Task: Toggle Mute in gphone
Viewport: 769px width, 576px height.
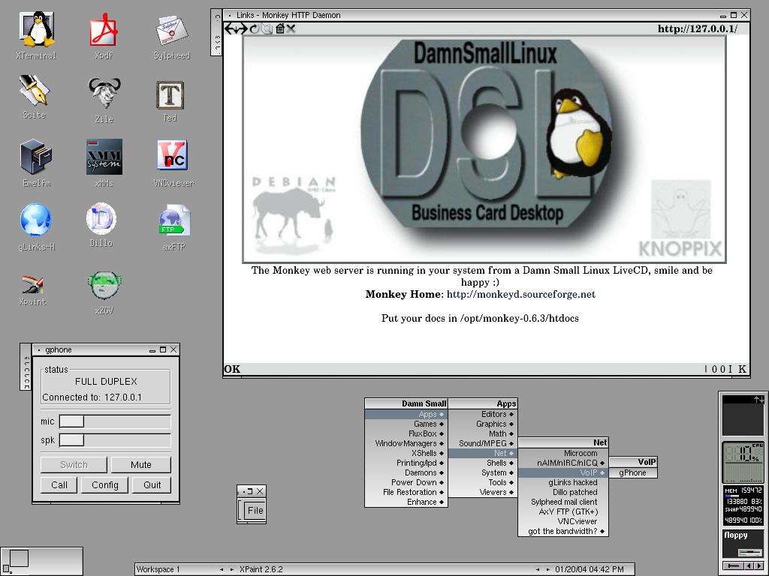Action: click(140, 465)
